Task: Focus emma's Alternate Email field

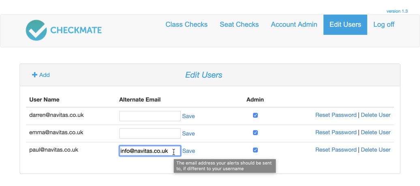Action: [x=150, y=133]
